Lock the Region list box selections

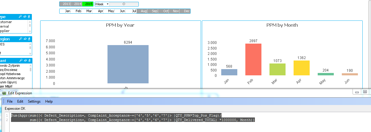tap(29, 39)
